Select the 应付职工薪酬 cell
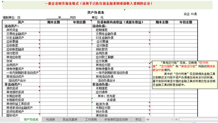 click(121, 57)
